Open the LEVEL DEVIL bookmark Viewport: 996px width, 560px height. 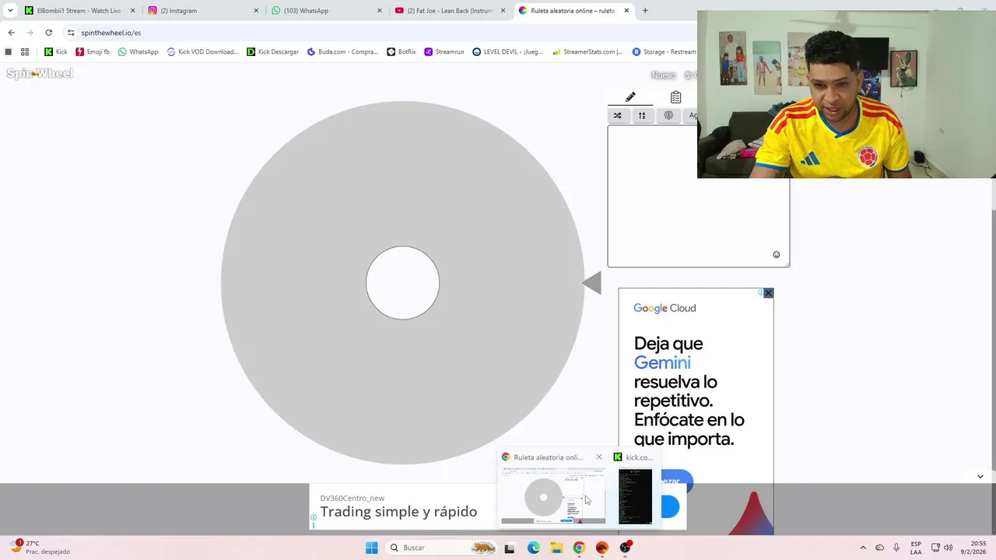click(x=507, y=52)
